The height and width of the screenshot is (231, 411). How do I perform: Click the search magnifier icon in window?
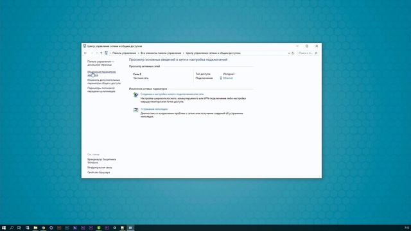tap(316, 53)
